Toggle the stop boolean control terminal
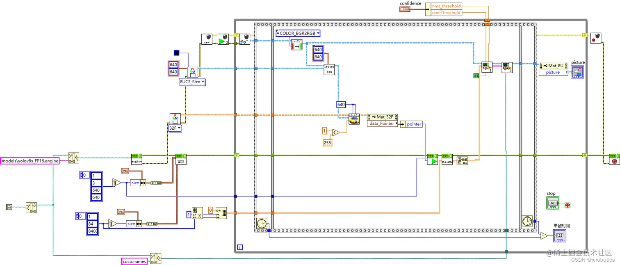The width and height of the screenshot is (620, 265). coord(553,203)
